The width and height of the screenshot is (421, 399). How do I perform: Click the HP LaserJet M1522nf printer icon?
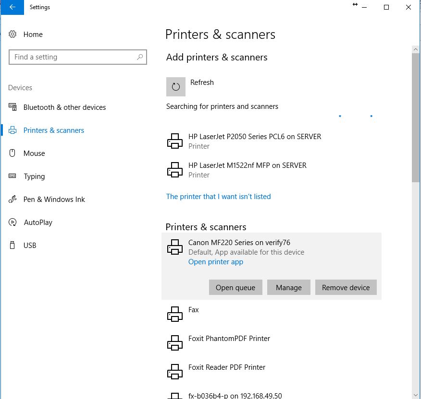[x=175, y=170]
